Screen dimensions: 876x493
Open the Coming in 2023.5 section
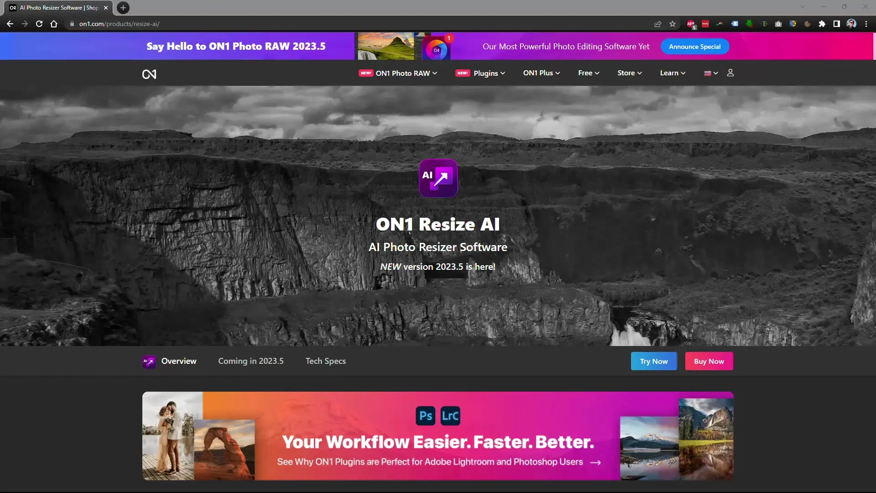[x=250, y=361]
